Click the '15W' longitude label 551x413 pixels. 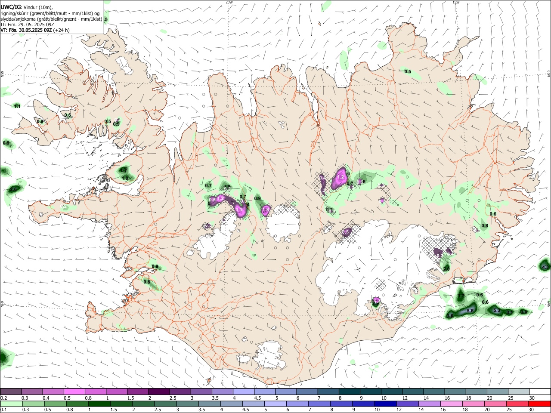(x=456, y=2)
